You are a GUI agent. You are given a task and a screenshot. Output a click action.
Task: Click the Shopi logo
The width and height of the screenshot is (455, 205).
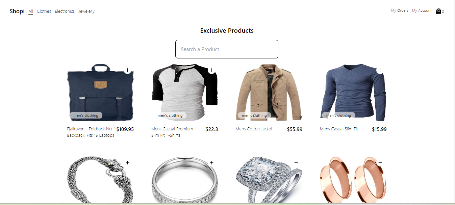coord(17,11)
